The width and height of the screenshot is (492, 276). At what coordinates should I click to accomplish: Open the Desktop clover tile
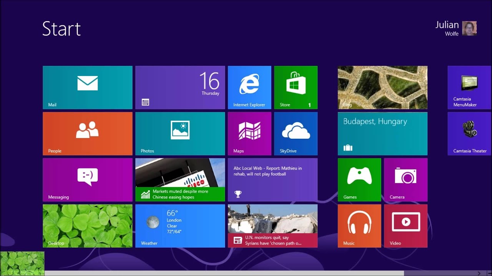(x=88, y=226)
